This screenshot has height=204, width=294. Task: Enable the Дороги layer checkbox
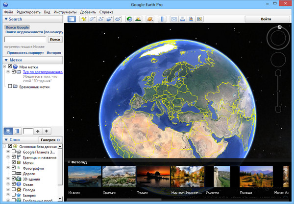click(x=13, y=173)
